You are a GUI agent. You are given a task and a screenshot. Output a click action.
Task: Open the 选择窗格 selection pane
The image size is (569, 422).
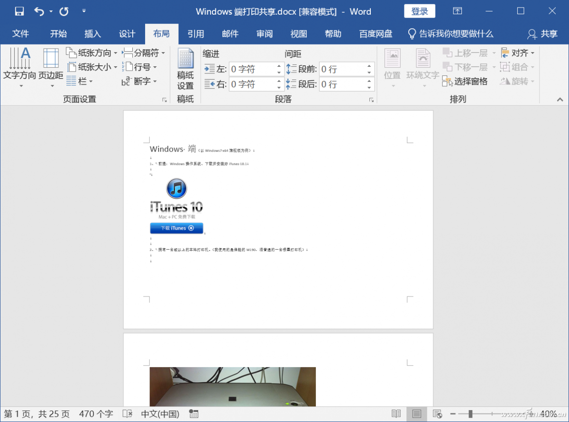pos(465,81)
